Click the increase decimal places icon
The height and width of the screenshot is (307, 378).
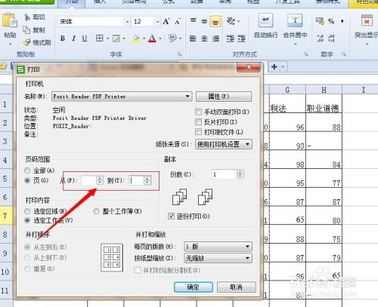tap(320, 38)
